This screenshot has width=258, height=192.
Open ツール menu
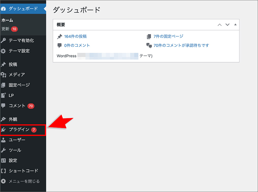pyautogui.click(x=23, y=150)
